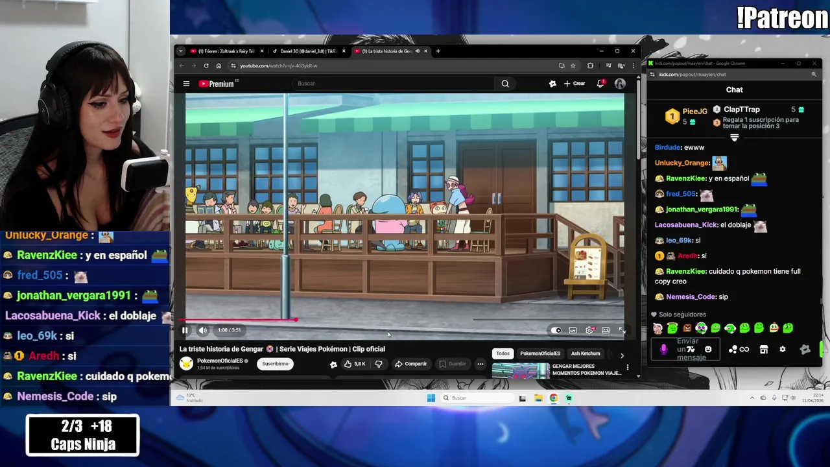Pause the YouTube video
Screen dimensions: 830x467
point(185,330)
